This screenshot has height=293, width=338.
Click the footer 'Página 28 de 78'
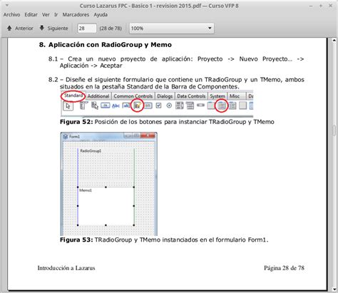(284, 268)
